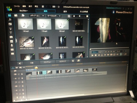Click the import media folder icon
The image size is (137, 103).
tap(16, 15)
